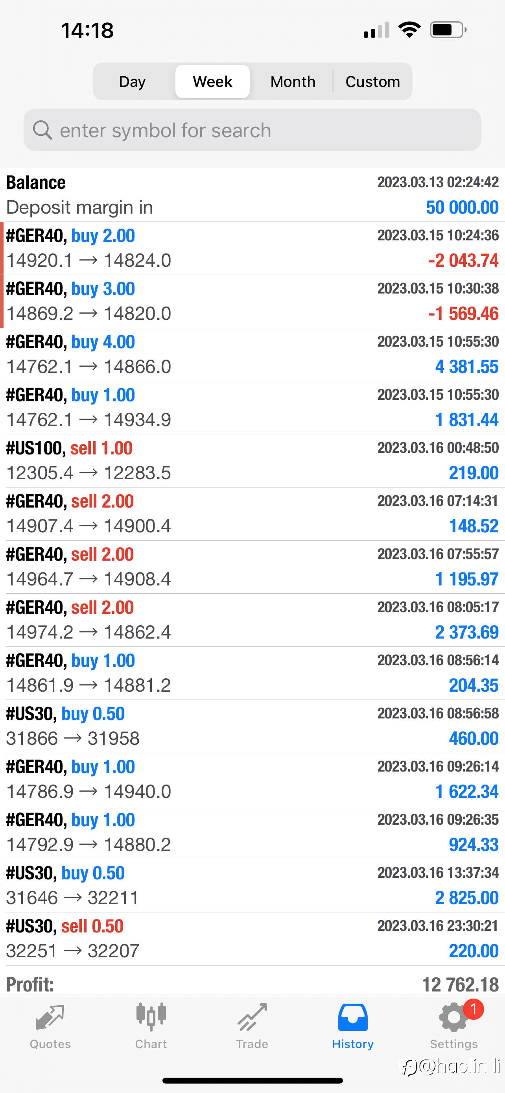Tap the Profit total 12 762.18 row
Screen dimensions: 505x1093
(252, 984)
